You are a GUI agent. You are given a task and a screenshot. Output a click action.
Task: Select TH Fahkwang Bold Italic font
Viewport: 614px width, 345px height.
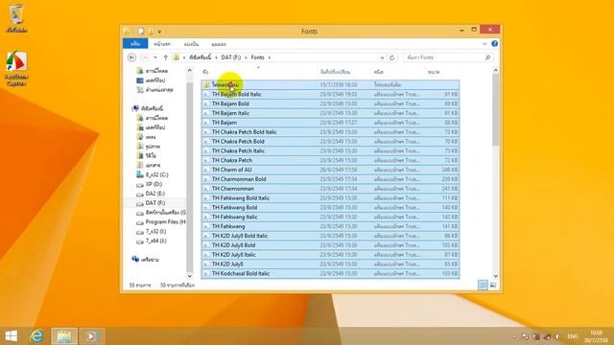click(x=330, y=198)
